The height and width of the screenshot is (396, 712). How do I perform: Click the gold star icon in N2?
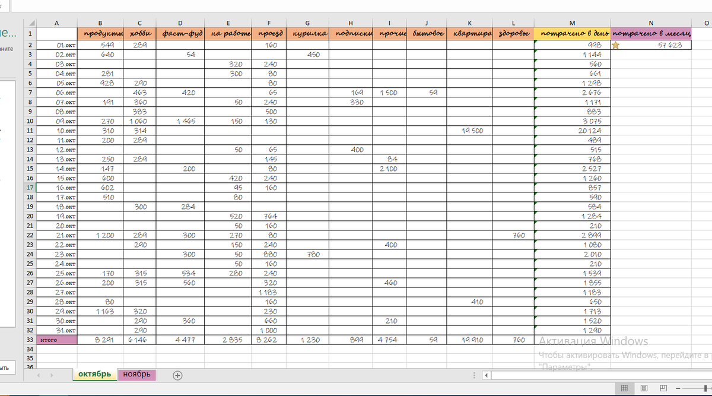tap(615, 45)
